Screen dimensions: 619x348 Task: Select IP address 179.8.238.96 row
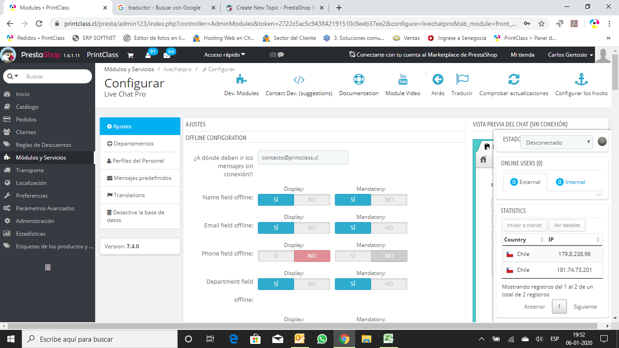pos(553,254)
